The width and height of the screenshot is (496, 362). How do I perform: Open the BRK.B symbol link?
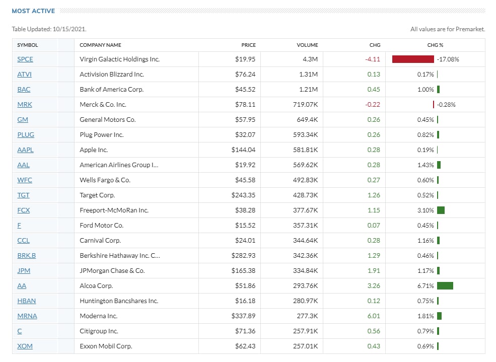tap(27, 255)
